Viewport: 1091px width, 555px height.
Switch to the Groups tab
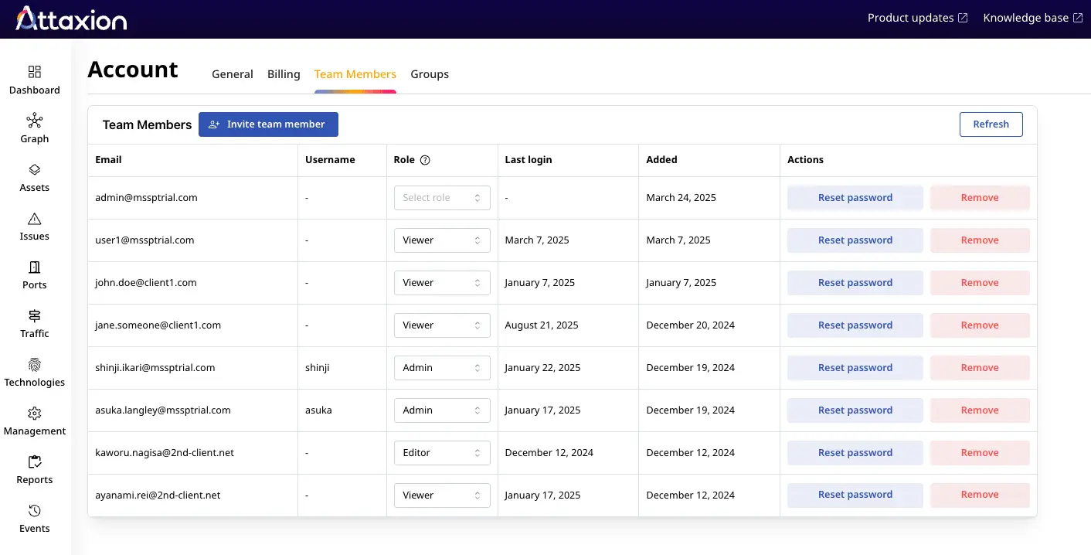coord(430,74)
